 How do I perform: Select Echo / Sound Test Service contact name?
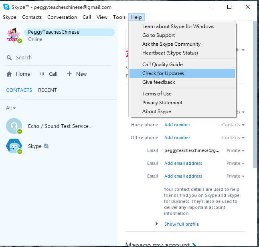coord(60,126)
